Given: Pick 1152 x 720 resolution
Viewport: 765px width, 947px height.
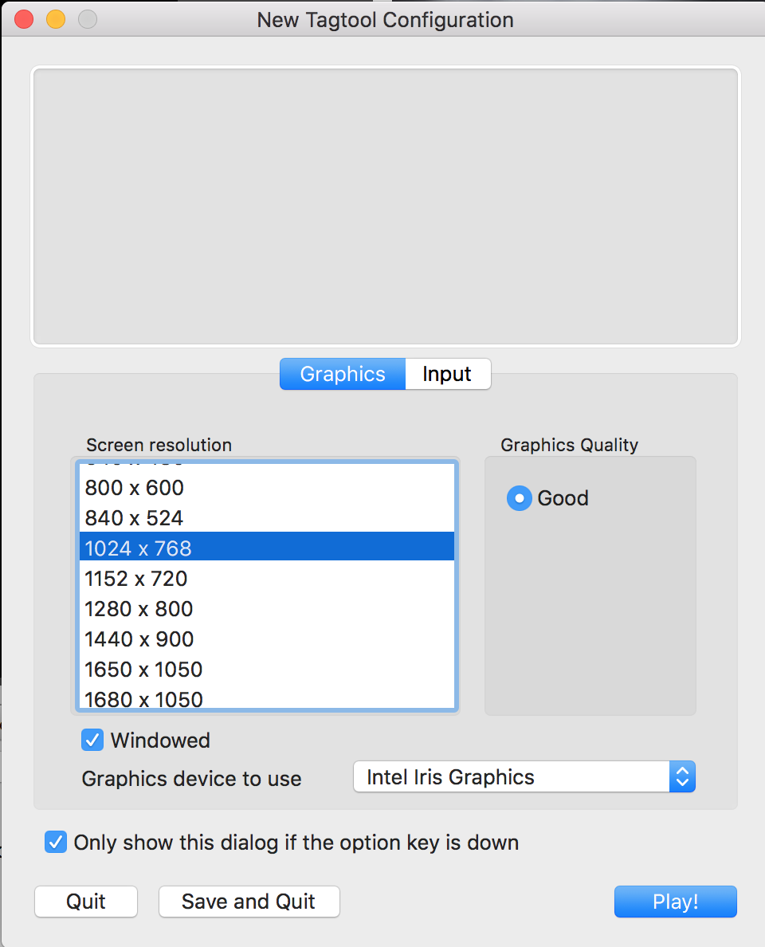Looking at the screenshot, I should coord(135,578).
